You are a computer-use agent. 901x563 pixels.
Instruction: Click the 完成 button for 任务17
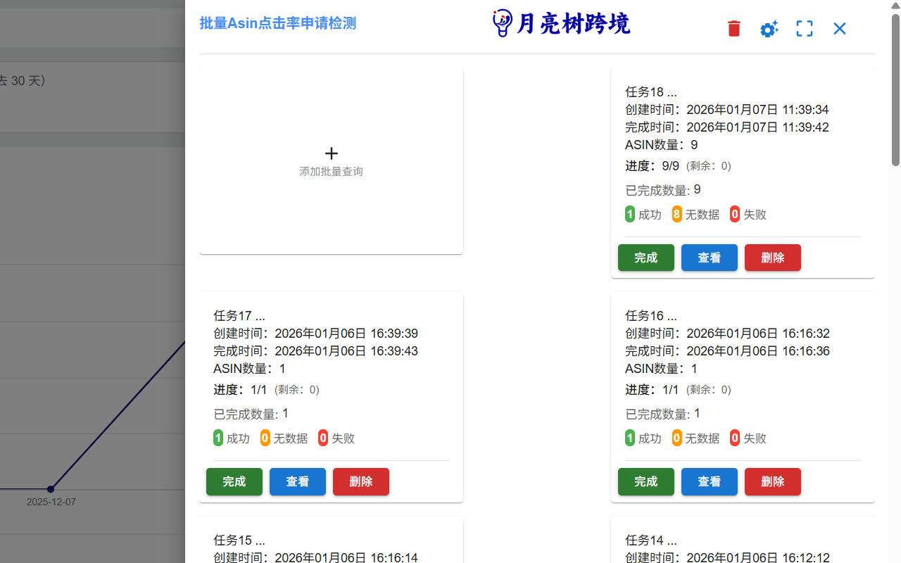[234, 481]
